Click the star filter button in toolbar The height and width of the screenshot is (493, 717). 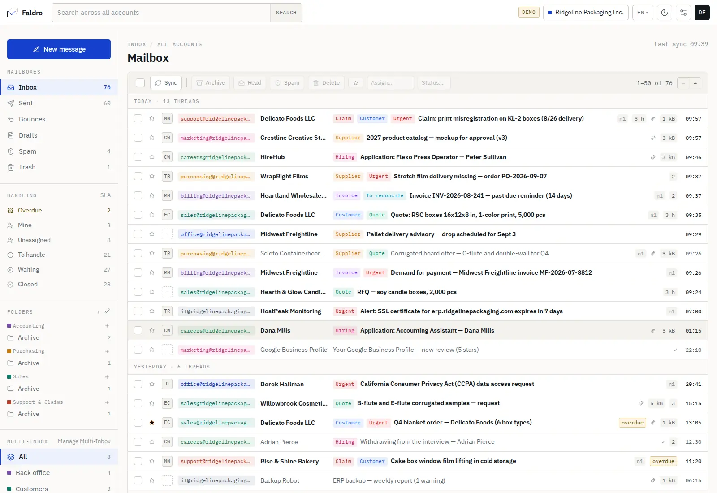point(356,83)
